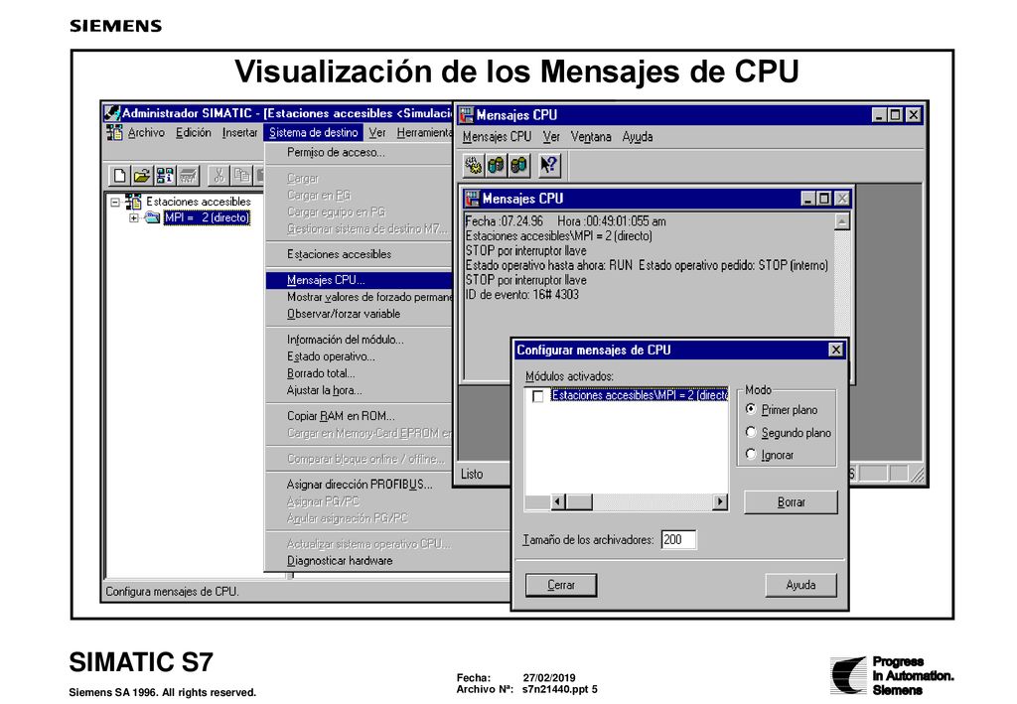Tick the Estaciones accesibles\MPI module checkbox
The image size is (1017, 704).
click(x=537, y=396)
